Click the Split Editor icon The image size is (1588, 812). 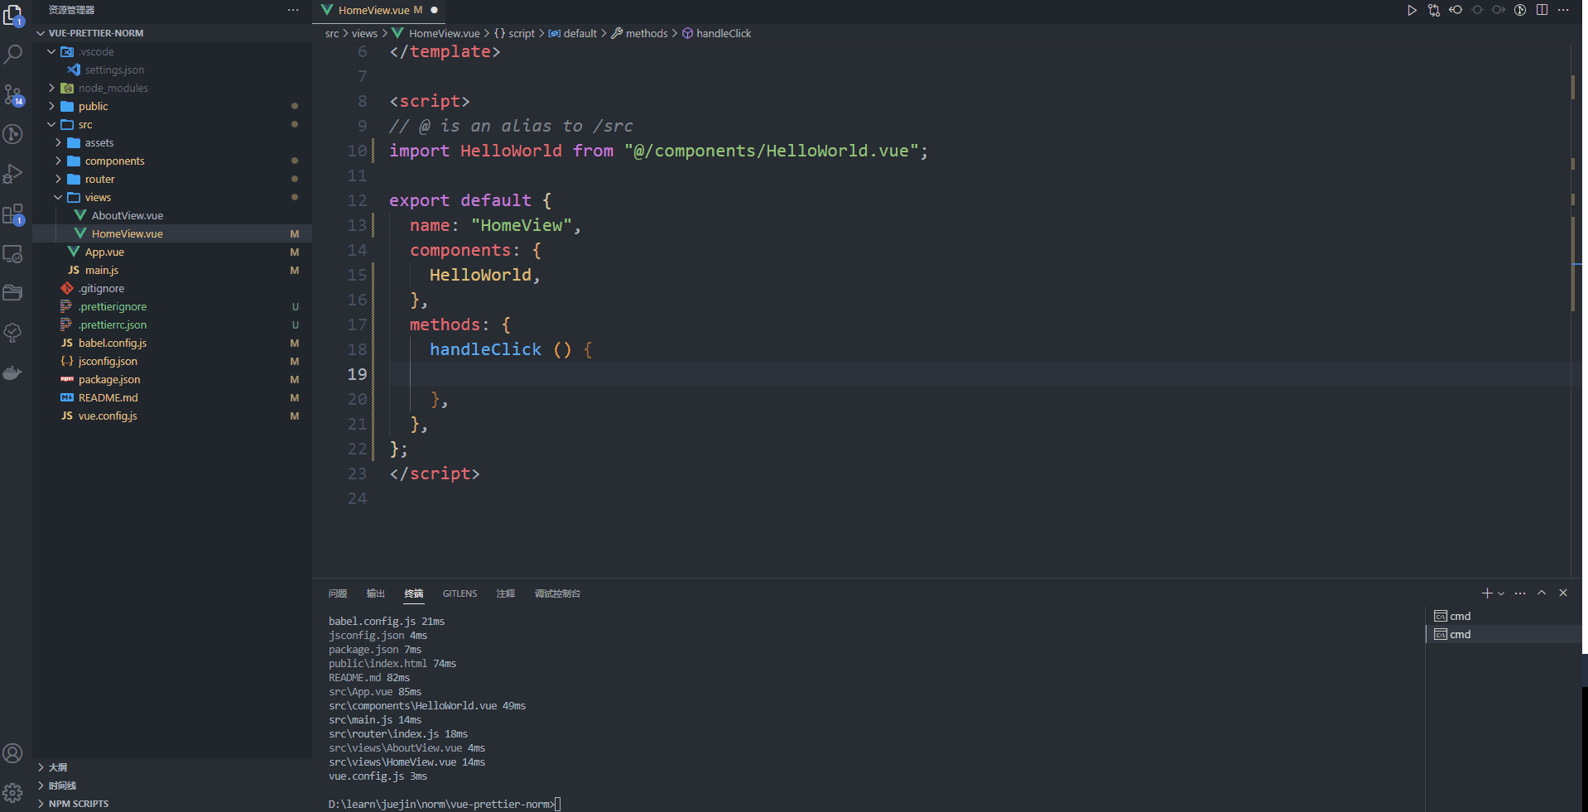click(1542, 10)
